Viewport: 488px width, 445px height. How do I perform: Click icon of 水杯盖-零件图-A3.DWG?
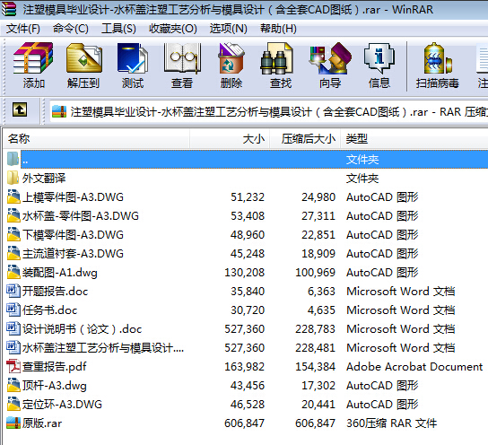tap(13, 215)
